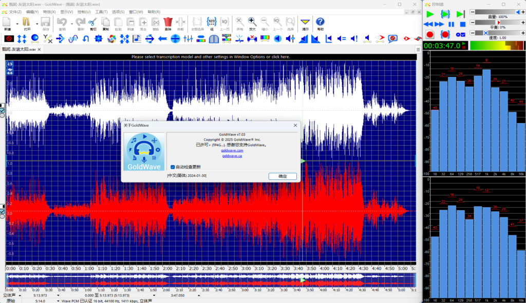Expand the dropdown arrow next to 新建

tap(17, 23)
